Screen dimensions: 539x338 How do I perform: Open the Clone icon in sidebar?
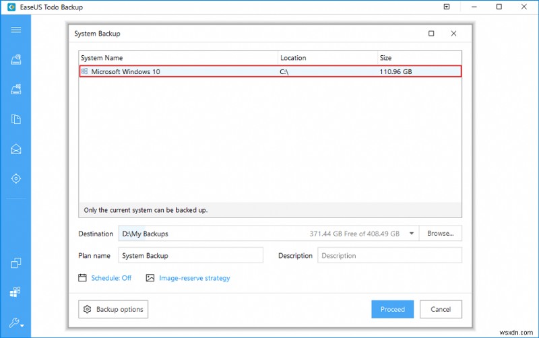pos(15,263)
